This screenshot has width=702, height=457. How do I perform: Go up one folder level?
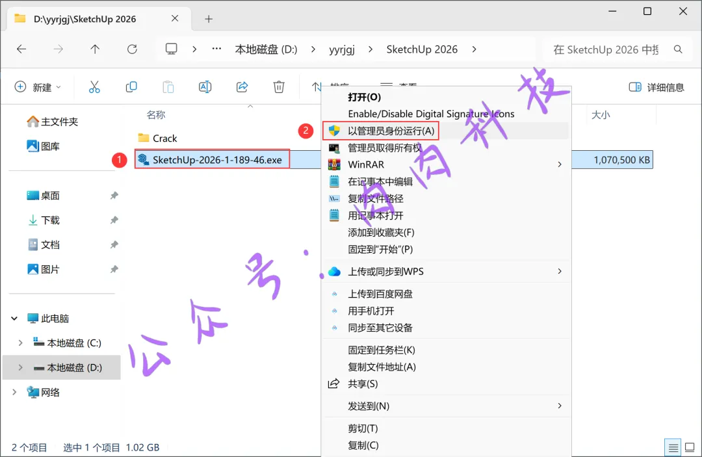click(x=95, y=49)
